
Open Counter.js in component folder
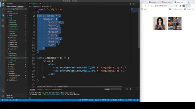tap(13, 56)
